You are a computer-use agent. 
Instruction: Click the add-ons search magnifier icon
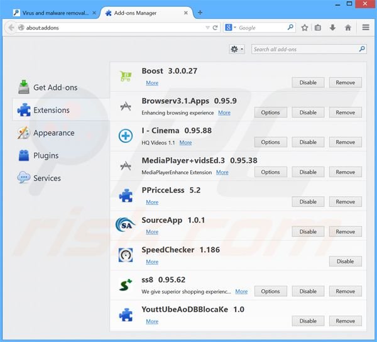click(362, 49)
